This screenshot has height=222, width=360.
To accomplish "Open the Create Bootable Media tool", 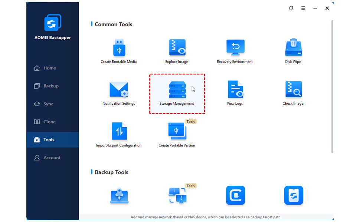I will click(x=119, y=51).
